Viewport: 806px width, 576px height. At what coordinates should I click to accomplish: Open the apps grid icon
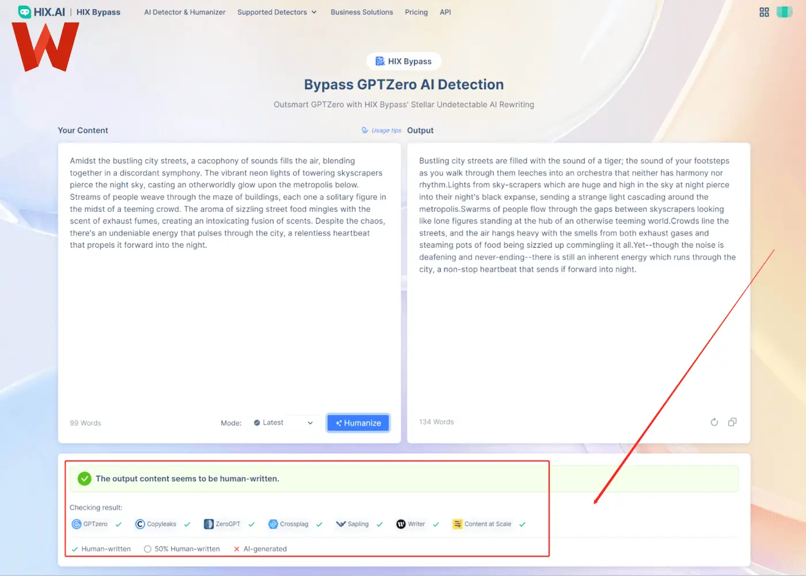(764, 12)
